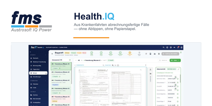Click the Ablehnen button

click(x=163, y=60)
